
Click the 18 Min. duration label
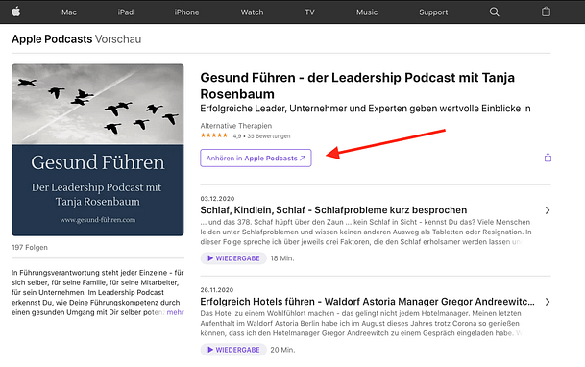[x=282, y=258]
